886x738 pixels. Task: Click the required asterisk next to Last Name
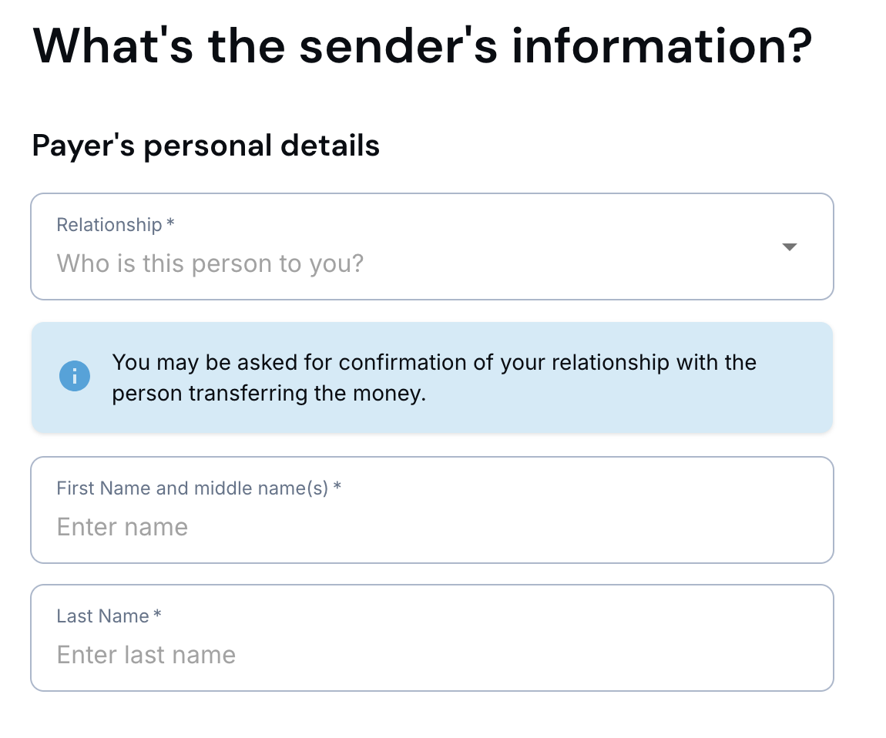tap(157, 616)
